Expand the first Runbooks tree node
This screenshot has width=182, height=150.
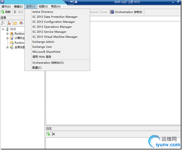click(x=7, y=34)
